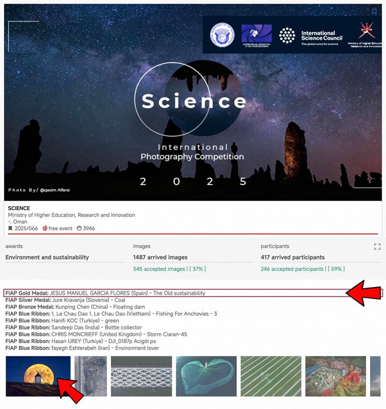Select the FIAP Silver Medal Coal entry
Image resolution: width=386 pixels, height=409 pixels.
[x=65, y=300]
